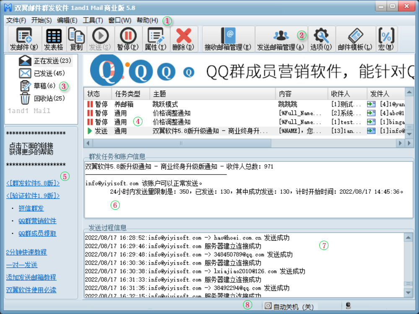Image resolution: width=419 pixels, height=314 pixels.
Task: Open the 双翼软件使用必读 link
Action: 31,290
